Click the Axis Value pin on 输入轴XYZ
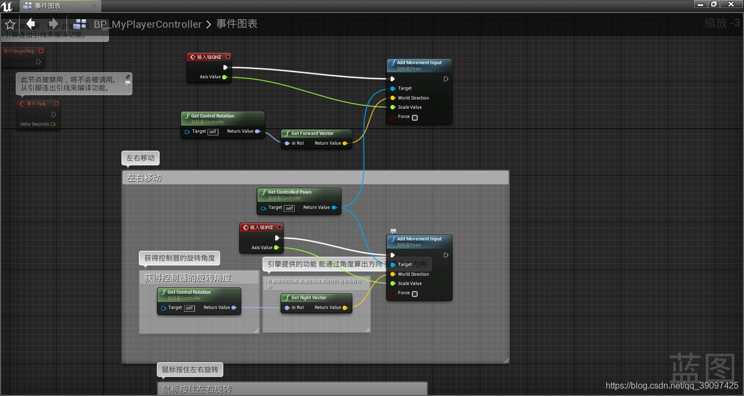Image resolution: width=744 pixels, height=396 pixels. 277,247
